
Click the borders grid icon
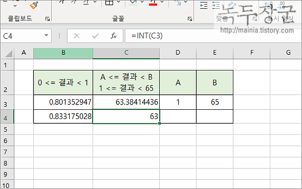point(109,3)
